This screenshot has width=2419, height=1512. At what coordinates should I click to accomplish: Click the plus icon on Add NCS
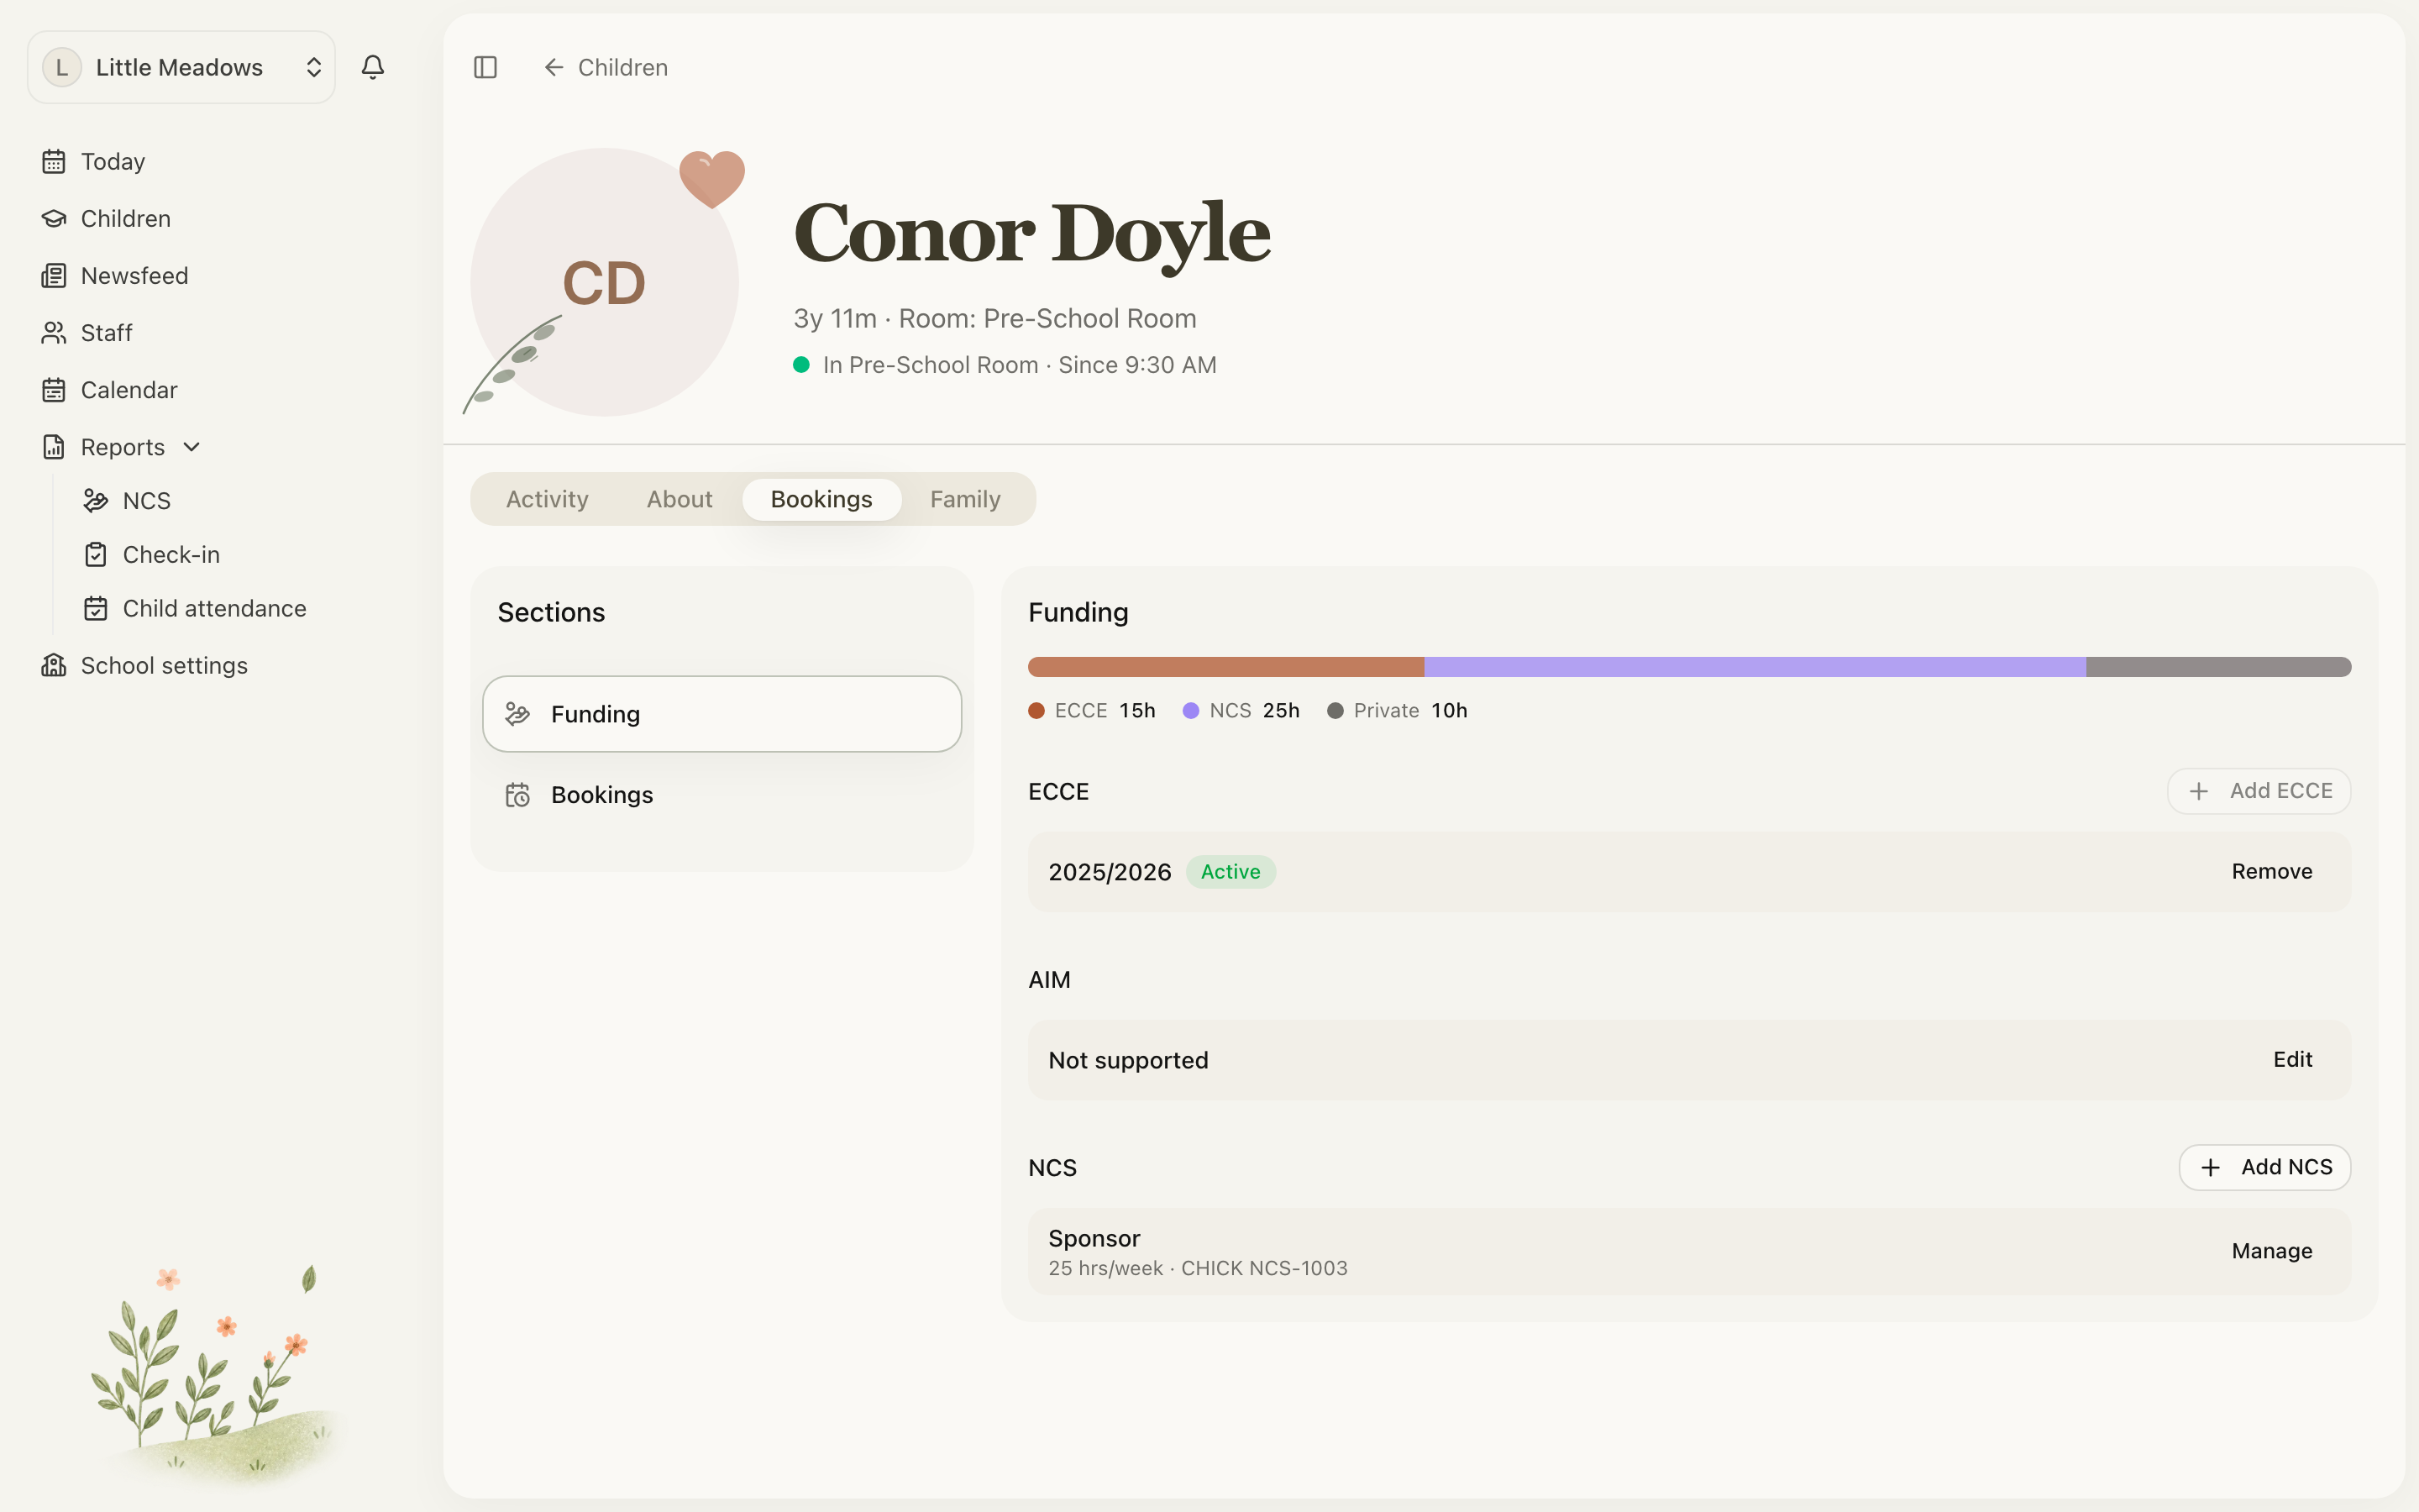pyautogui.click(x=2211, y=1167)
